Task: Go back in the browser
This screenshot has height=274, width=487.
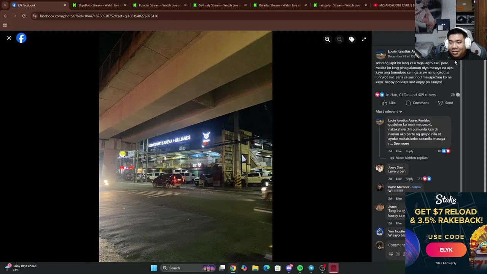Action: click(x=5, y=16)
